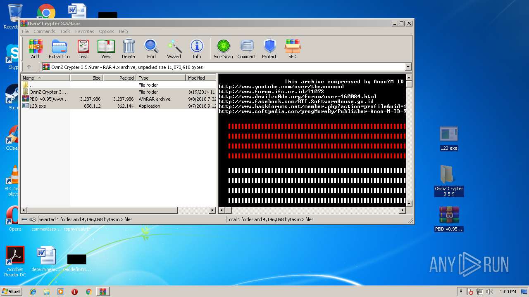Click comment pane scroll up arrow

tap(409, 78)
